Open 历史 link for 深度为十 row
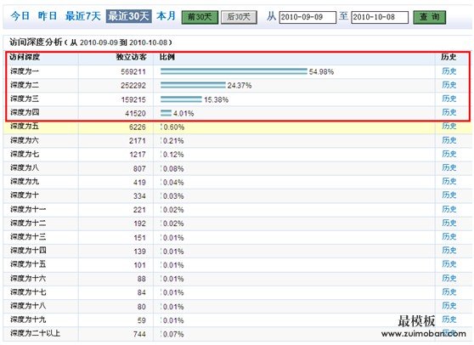The height and width of the screenshot is (345, 474). (449, 195)
